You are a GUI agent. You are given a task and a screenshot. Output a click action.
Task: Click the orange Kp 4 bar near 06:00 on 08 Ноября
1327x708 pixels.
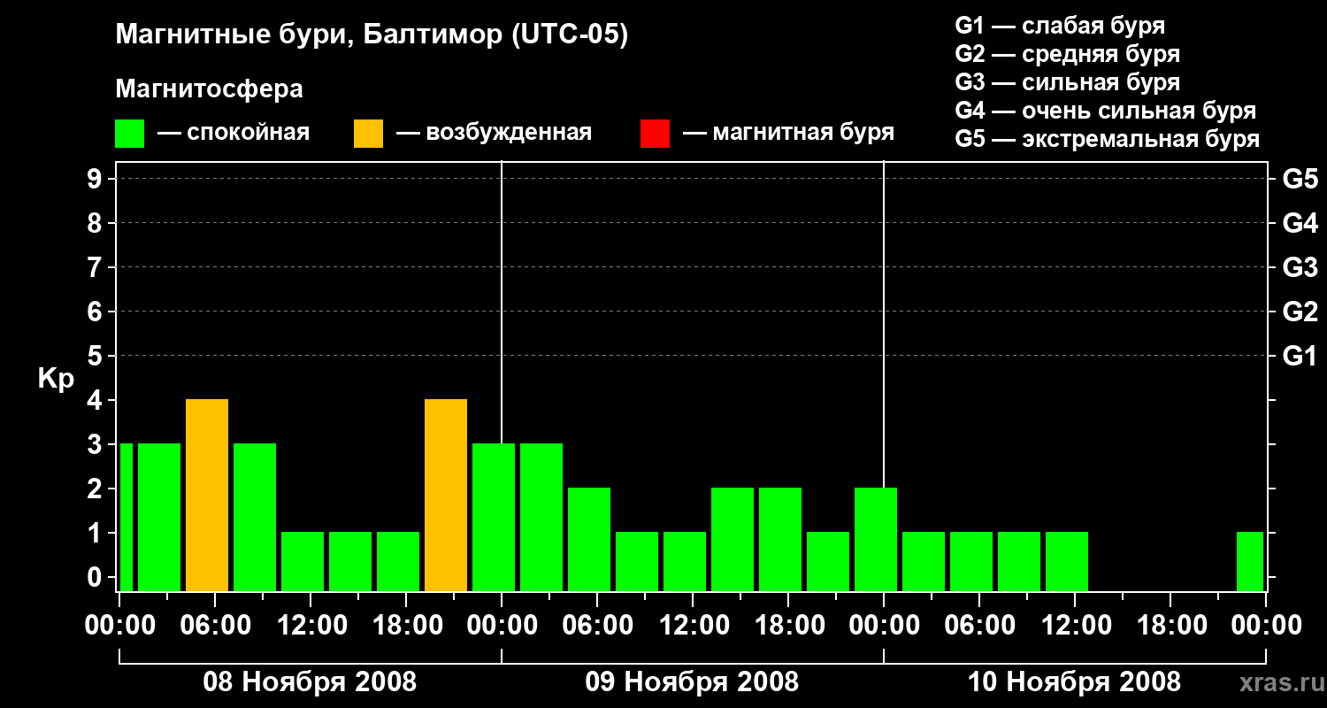coord(207,495)
